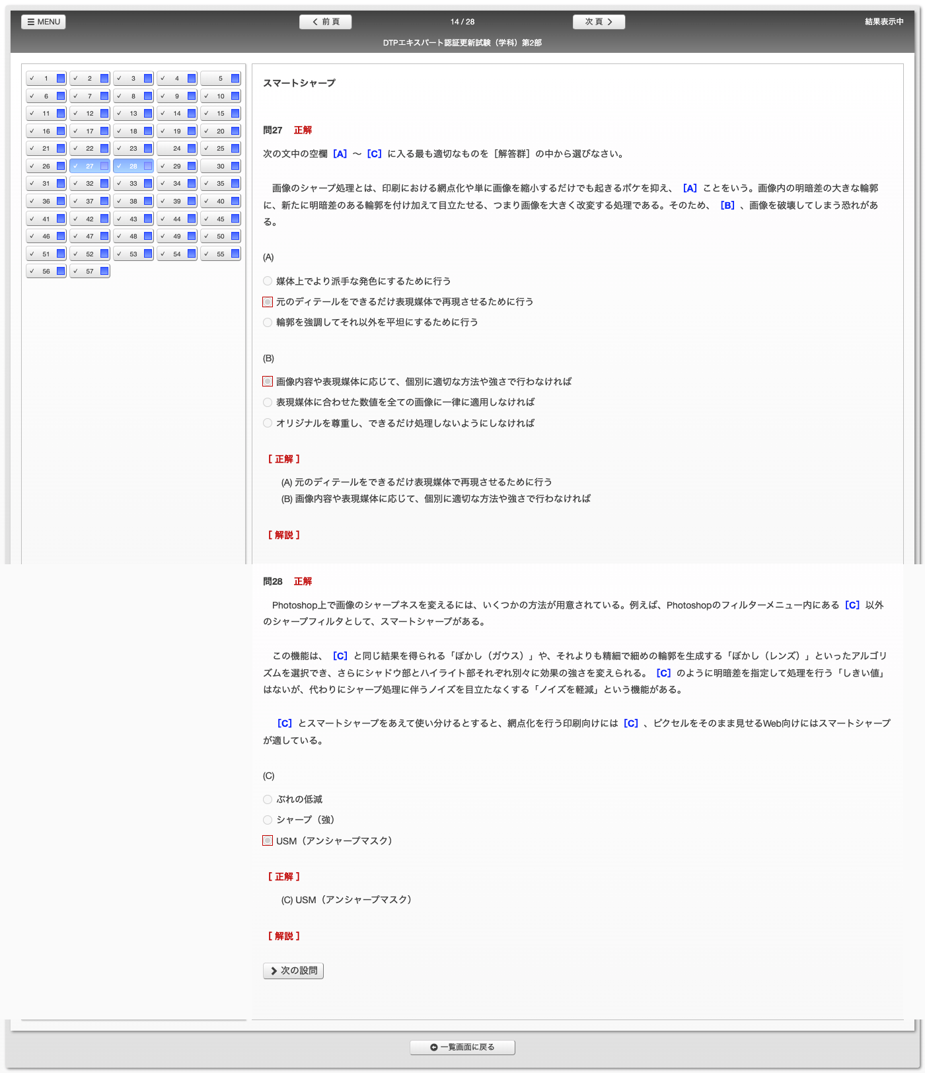Open question 35 from the question grid
Viewport: 925px width, 1073px height.
coord(221,184)
